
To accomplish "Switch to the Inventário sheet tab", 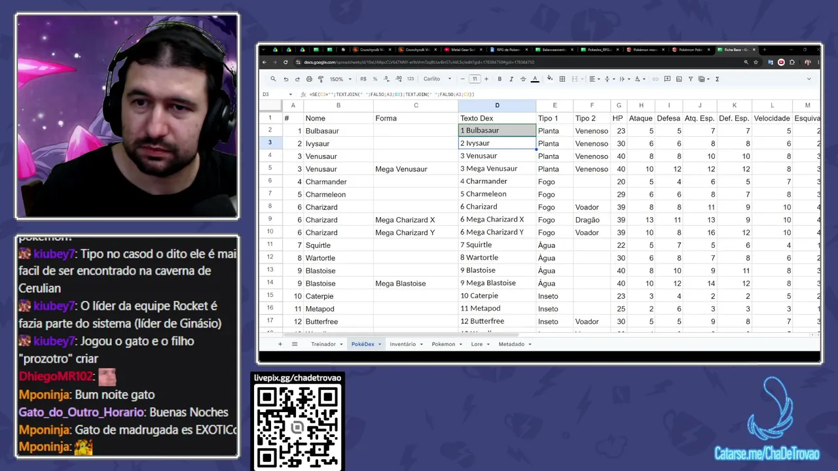I will [403, 344].
